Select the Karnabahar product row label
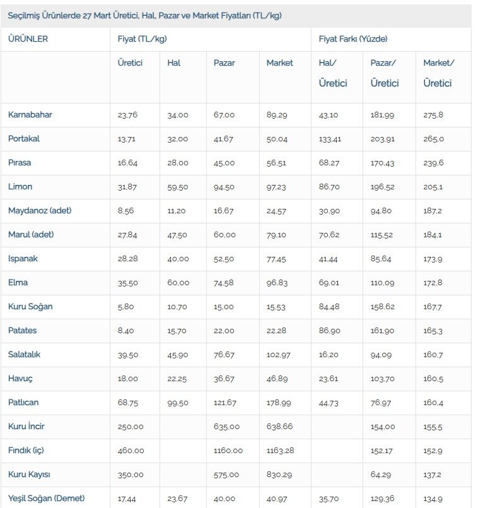 tap(30, 115)
